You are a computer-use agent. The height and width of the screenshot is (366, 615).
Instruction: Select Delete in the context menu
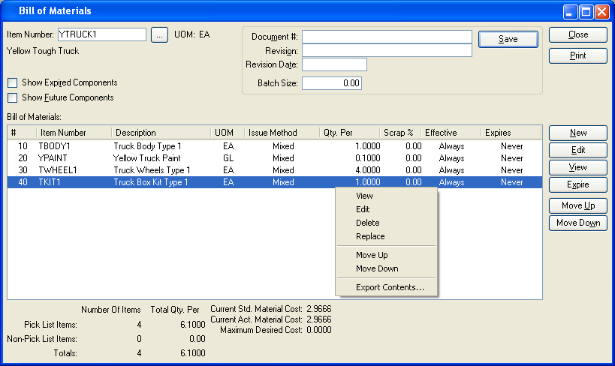367,223
